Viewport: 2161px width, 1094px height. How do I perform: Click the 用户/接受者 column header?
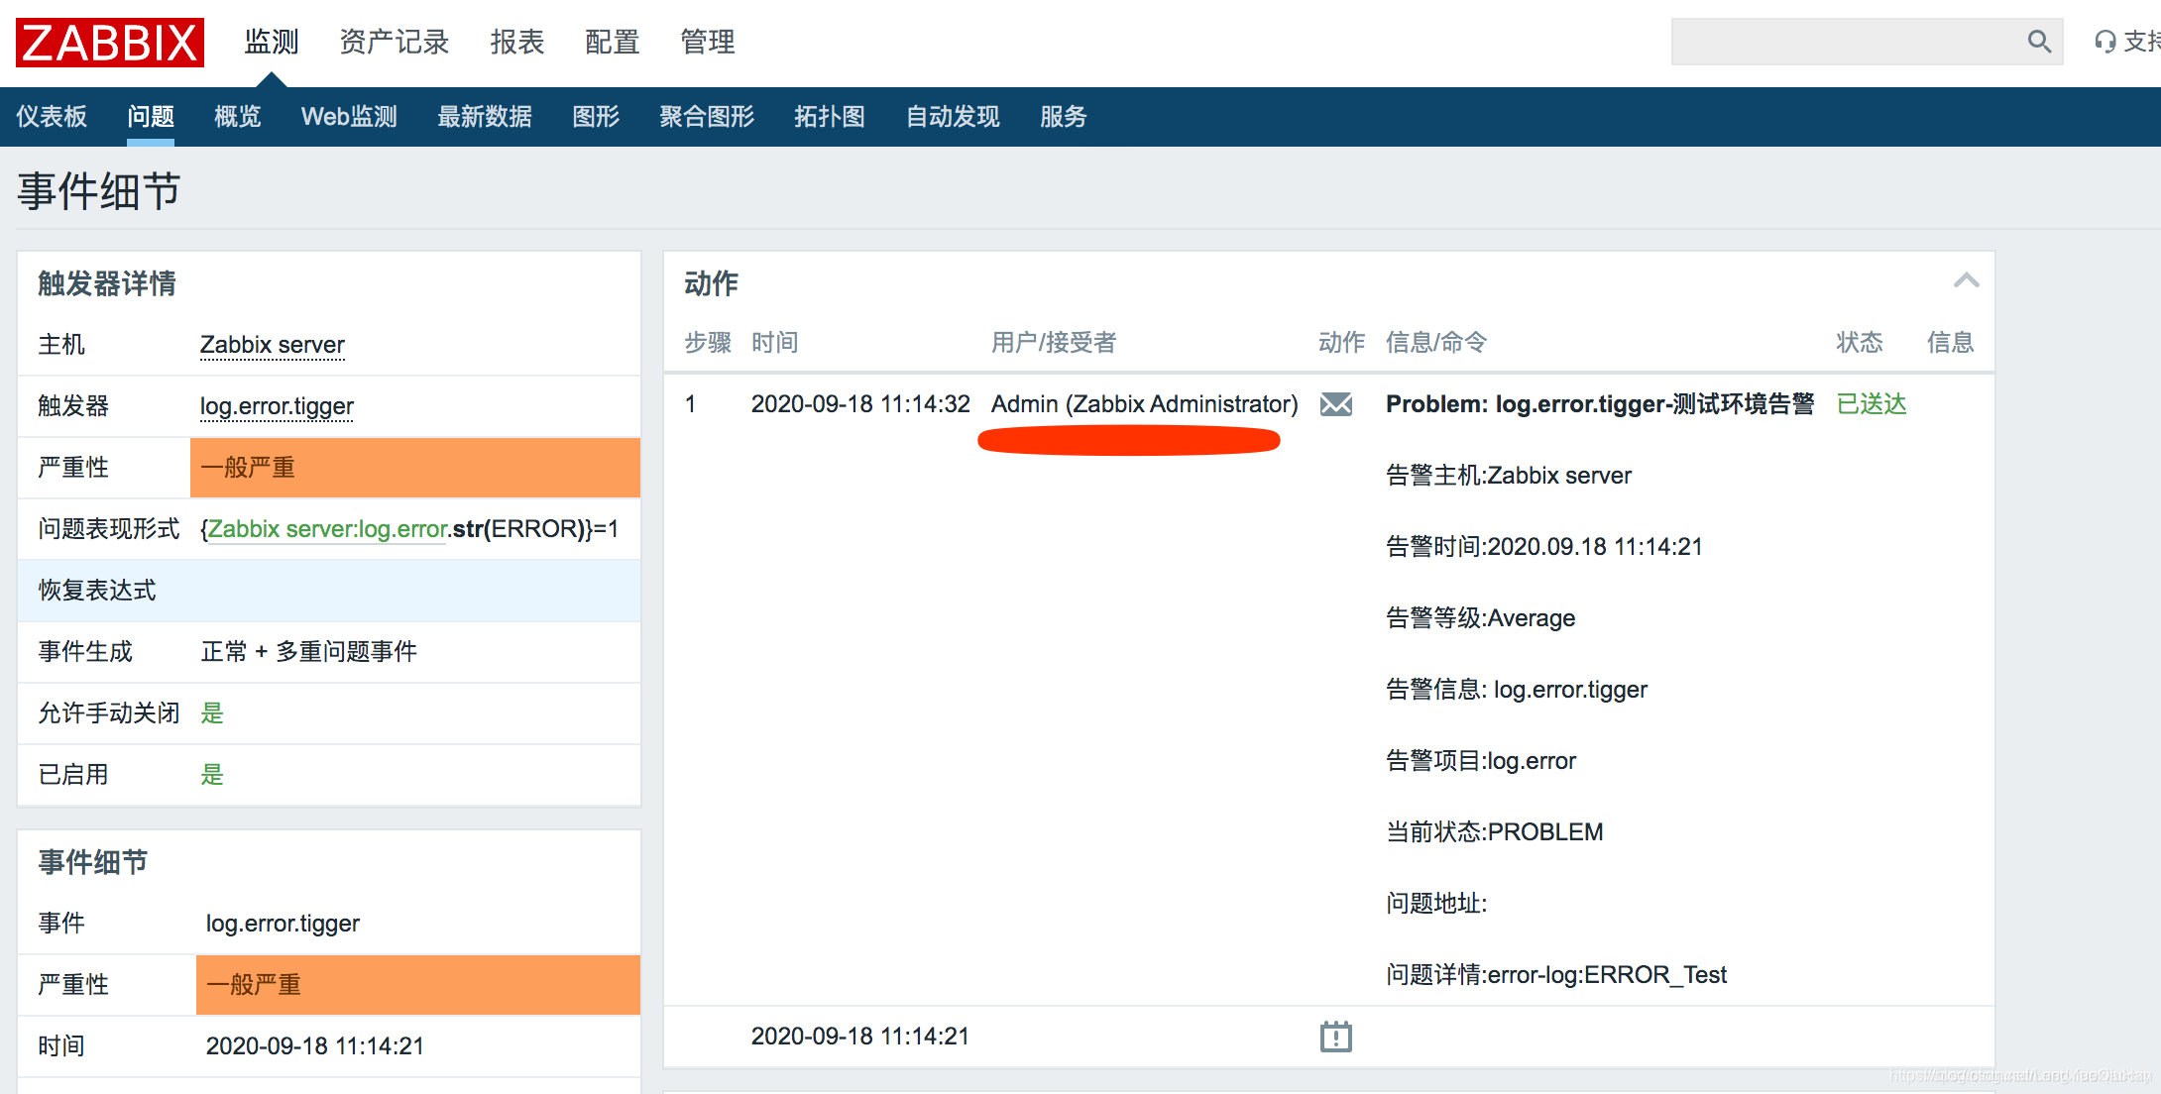click(x=1054, y=343)
